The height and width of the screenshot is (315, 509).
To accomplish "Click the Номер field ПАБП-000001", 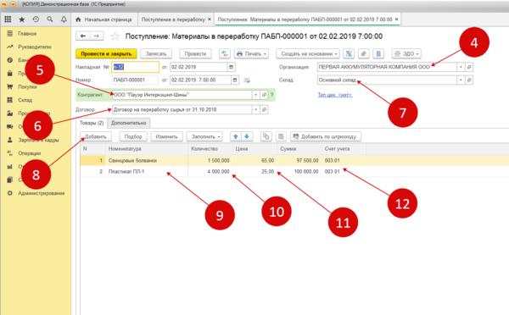I will pyautogui.click(x=135, y=80).
